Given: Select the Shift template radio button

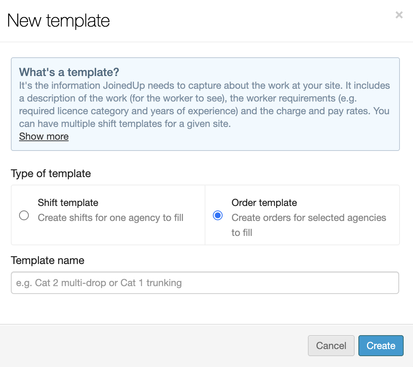Looking at the screenshot, I should [24, 215].
